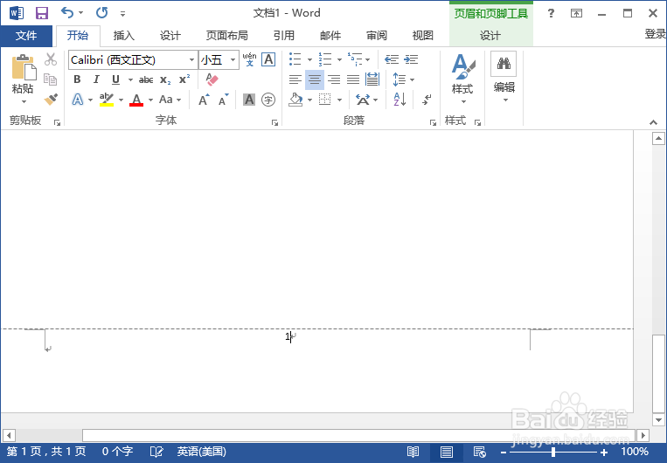Open the 文件 file menu
667x463 pixels.
pos(26,36)
